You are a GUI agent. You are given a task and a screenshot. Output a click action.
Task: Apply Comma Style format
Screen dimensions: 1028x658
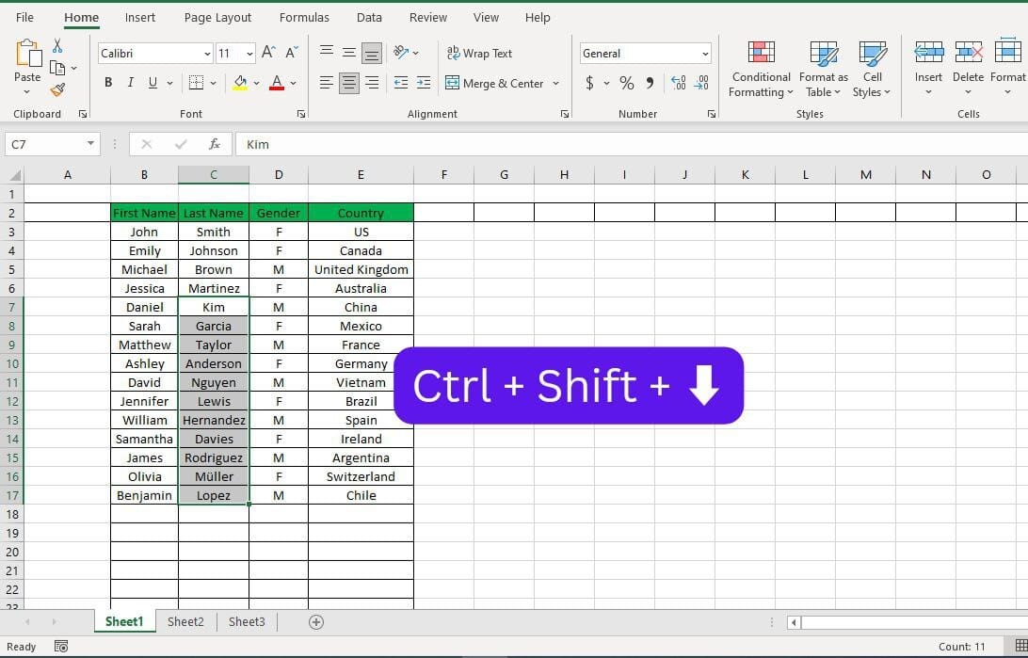650,83
